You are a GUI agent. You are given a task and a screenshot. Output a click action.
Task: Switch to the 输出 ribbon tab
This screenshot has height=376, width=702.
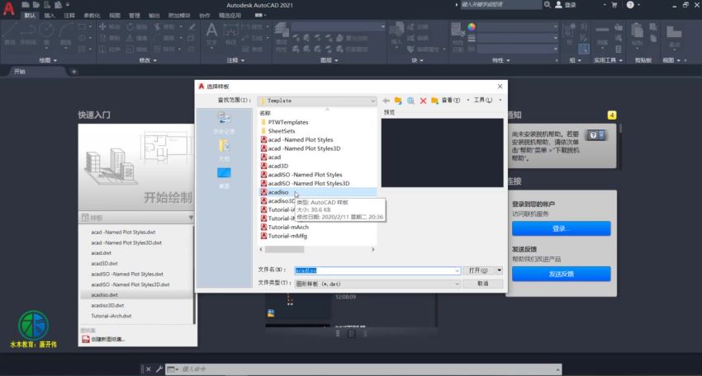(x=154, y=15)
